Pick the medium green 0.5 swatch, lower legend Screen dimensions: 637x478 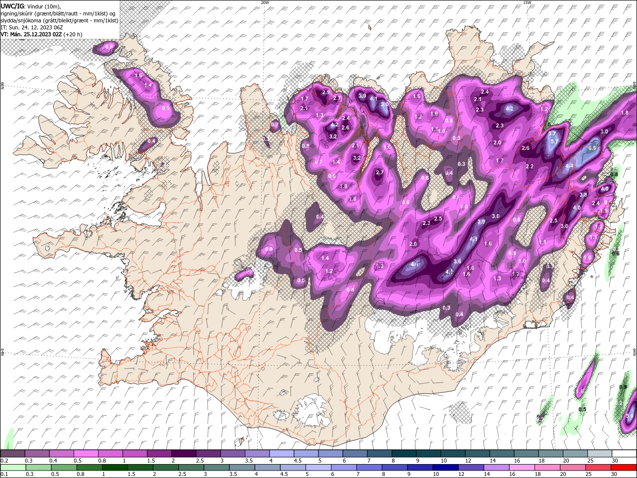(x=64, y=468)
